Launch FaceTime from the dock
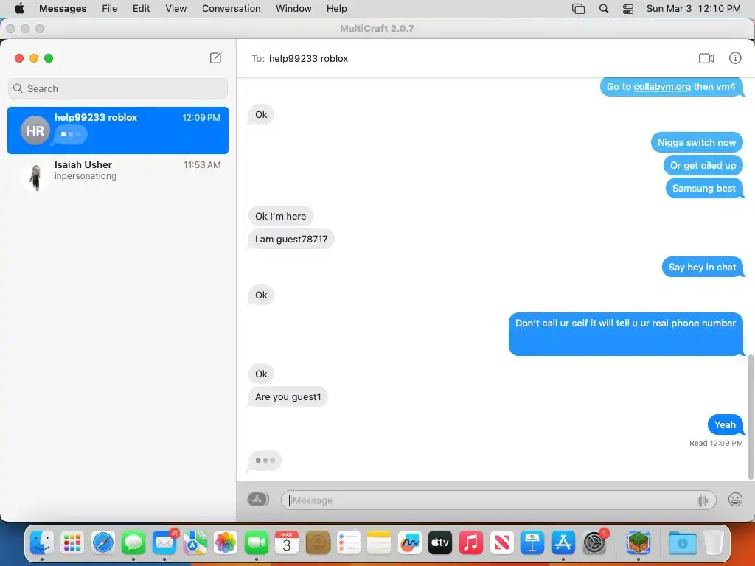 coord(256,543)
